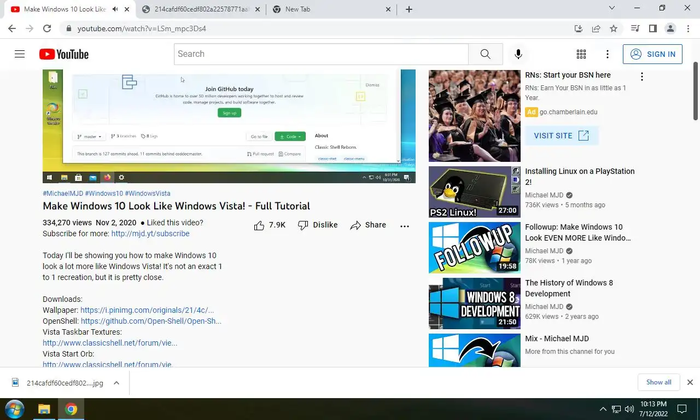The image size is (700, 420).
Task: Open a new Chrome tab
Action: pos(409,9)
